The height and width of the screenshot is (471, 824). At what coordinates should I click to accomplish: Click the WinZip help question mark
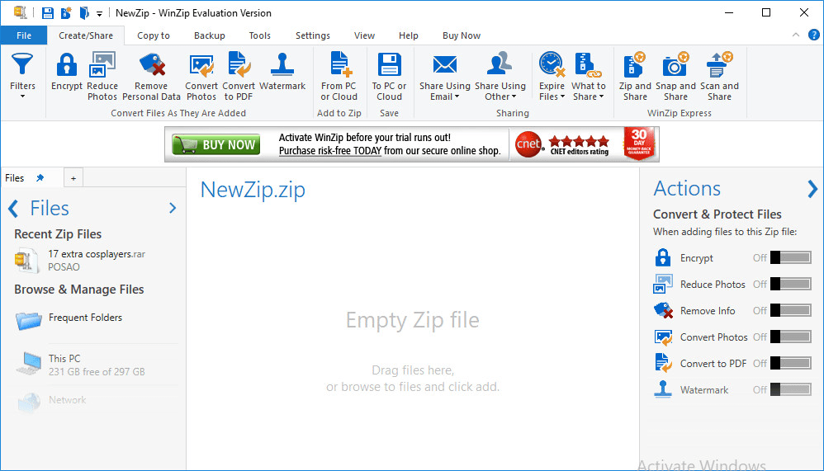813,35
